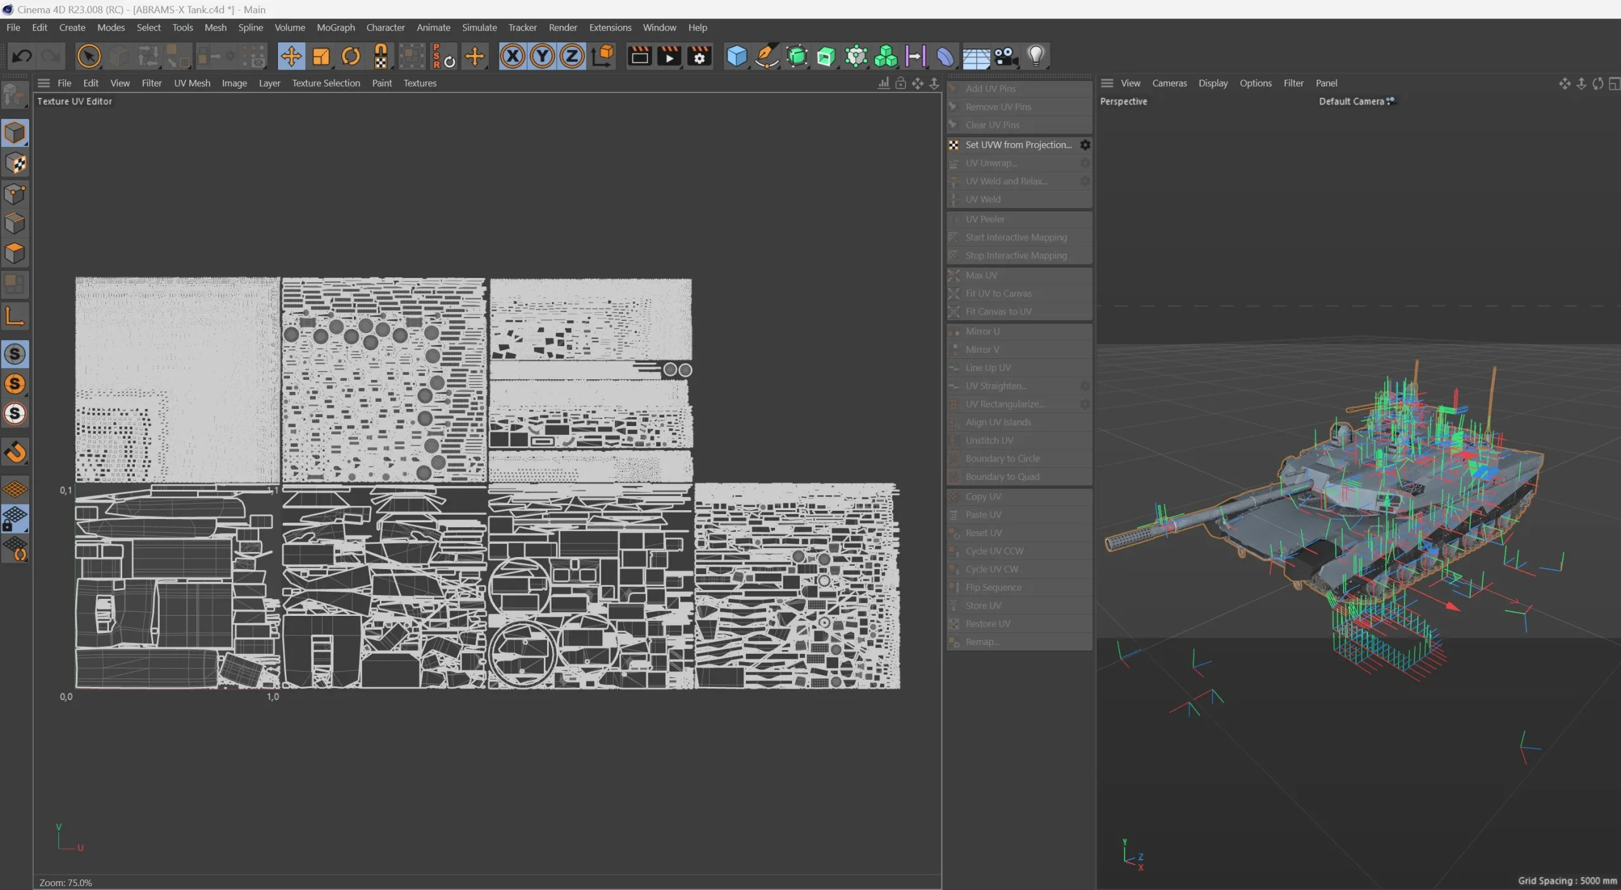Click Set UVW from Projection command

[x=1018, y=145]
